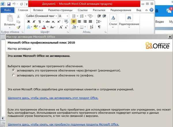Click the Decrease Indent icon
The image size is (173, 127).
pos(99,16)
